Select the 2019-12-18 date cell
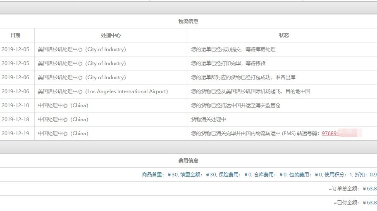 (x=15, y=119)
